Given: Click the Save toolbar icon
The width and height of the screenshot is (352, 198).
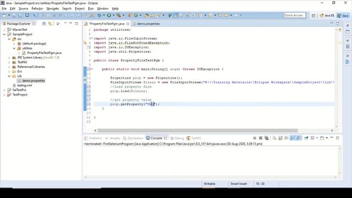Looking at the screenshot, I should coord(14,15).
